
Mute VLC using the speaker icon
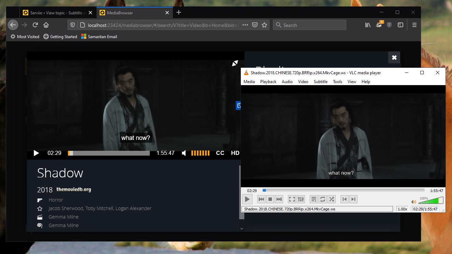pyautogui.click(x=414, y=202)
